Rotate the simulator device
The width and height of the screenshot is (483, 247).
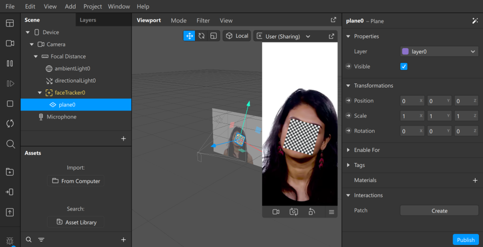311,212
